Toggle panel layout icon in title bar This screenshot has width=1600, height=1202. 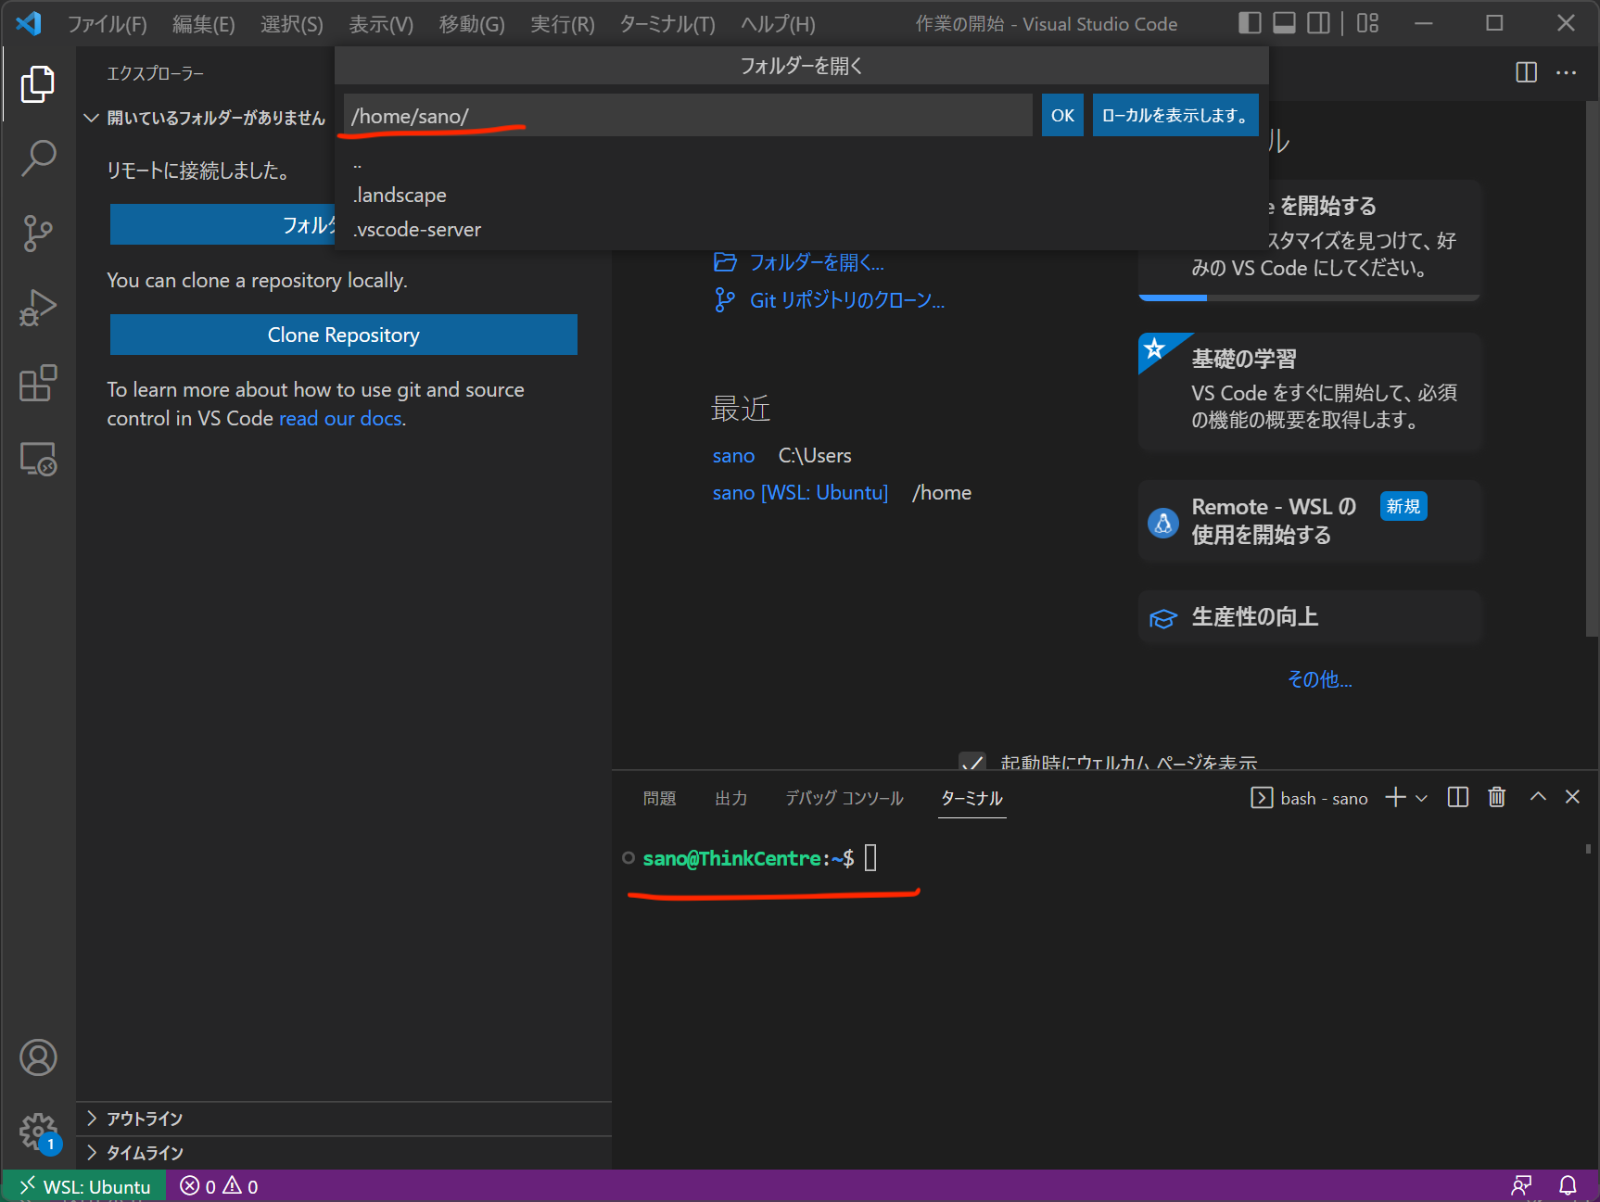1284,23
